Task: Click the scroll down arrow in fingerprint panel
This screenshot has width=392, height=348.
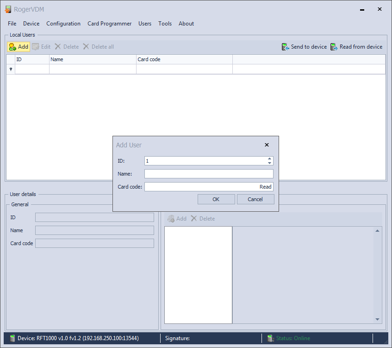Action: click(378, 319)
